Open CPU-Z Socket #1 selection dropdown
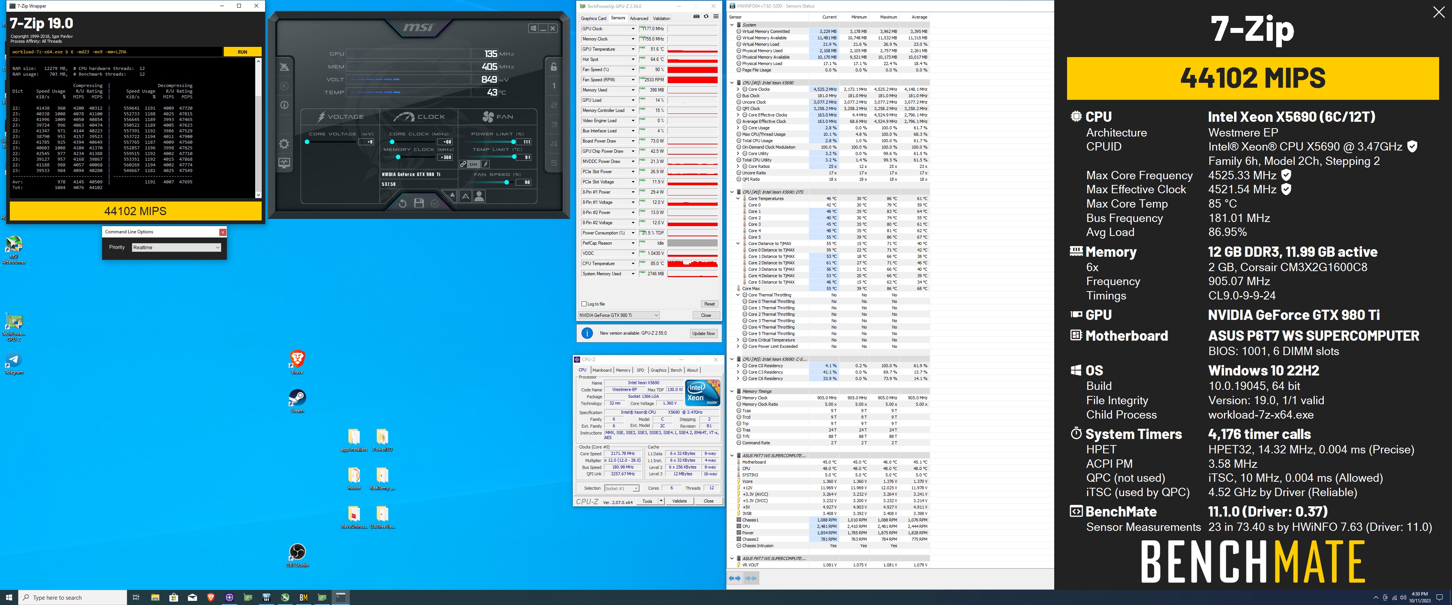 click(x=622, y=488)
